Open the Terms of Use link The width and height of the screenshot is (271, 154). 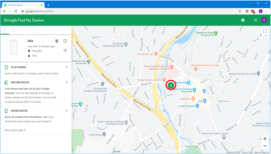point(247,152)
